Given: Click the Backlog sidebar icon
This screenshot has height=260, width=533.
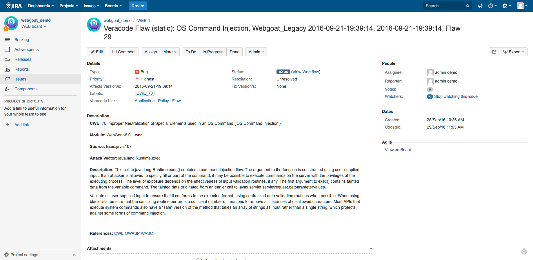Looking at the screenshot, I should pyautogui.click(x=7, y=40).
